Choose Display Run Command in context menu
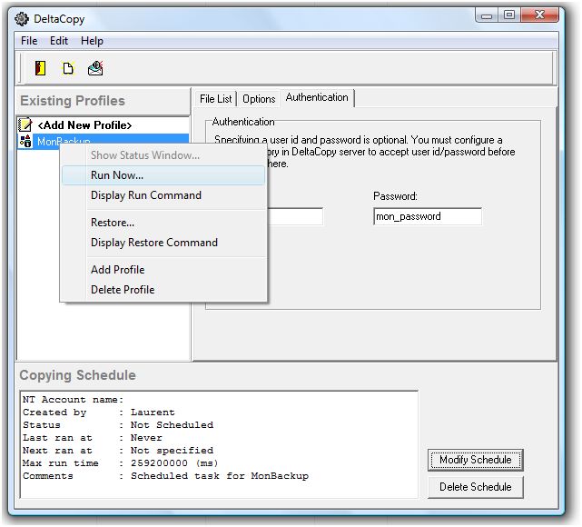The width and height of the screenshot is (582, 527). [163, 195]
